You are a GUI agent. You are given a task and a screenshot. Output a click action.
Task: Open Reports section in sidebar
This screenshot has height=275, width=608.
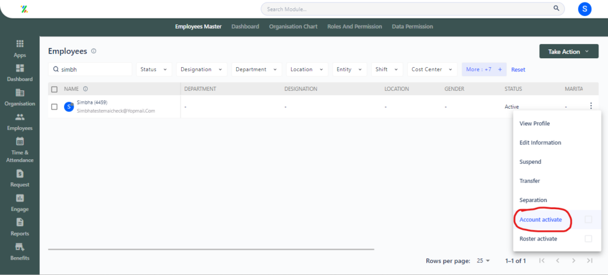[x=20, y=227]
